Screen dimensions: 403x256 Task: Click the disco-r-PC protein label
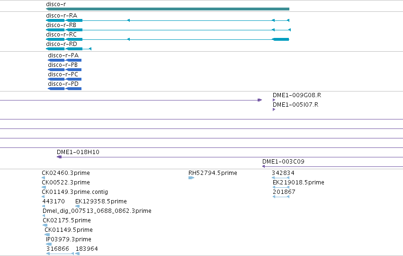tap(63, 74)
